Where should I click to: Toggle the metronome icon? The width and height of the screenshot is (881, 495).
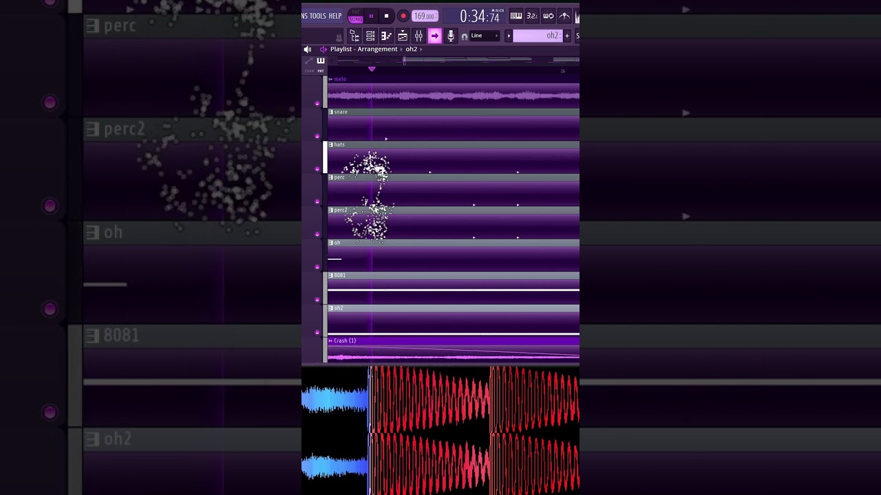pos(564,16)
